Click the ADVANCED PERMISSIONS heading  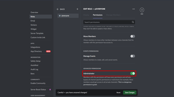click(92, 68)
